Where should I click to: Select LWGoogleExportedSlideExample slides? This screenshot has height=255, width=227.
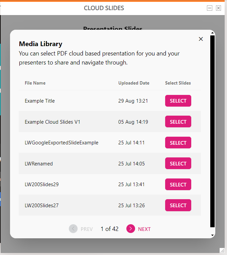(x=178, y=143)
